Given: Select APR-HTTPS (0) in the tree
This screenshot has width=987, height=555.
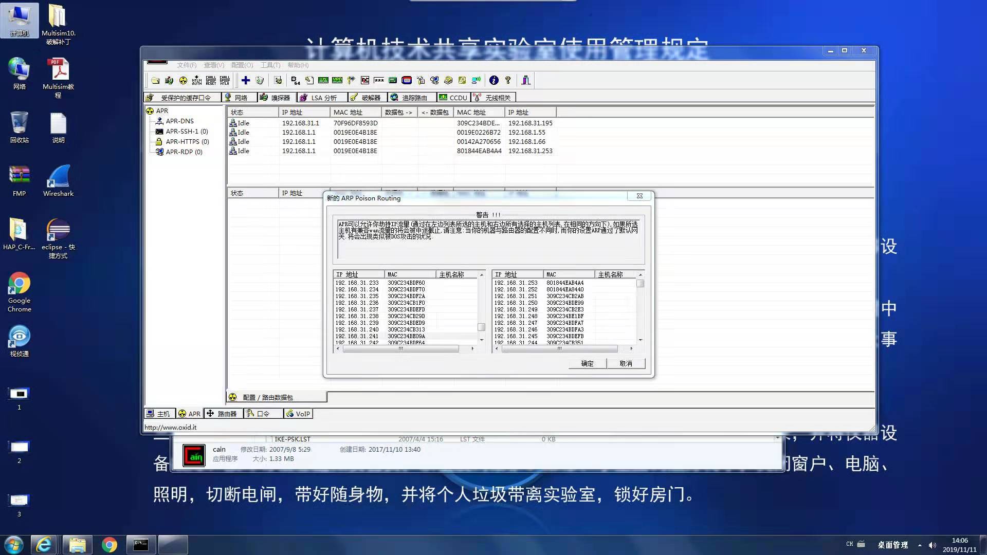Looking at the screenshot, I should pyautogui.click(x=187, y=142).
